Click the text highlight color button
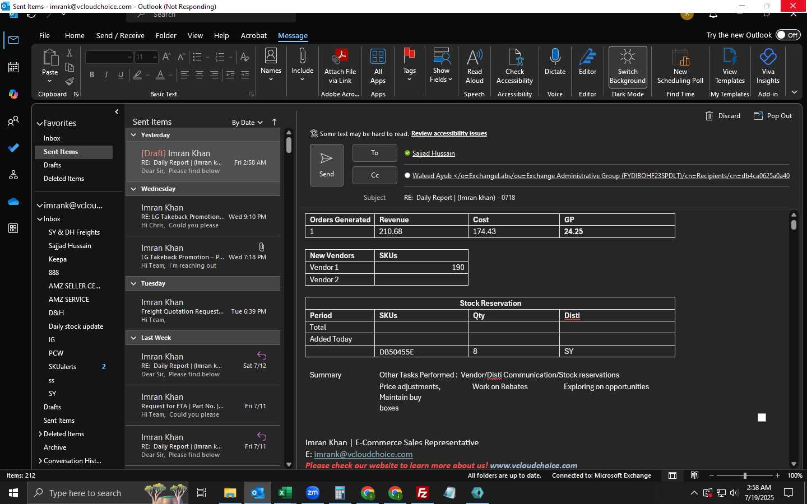Screen dimensions: 807x504 [x=137, y=75]
